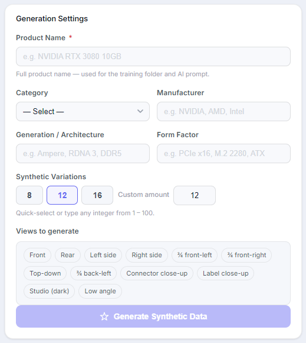Select the 16 variations quick option
This screenshot has height=343, width=306.
coord(97,195)
